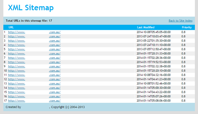Select the Priority column header
Image resolution: width=198 pixels, height=114 pixels.
(187, 27)
